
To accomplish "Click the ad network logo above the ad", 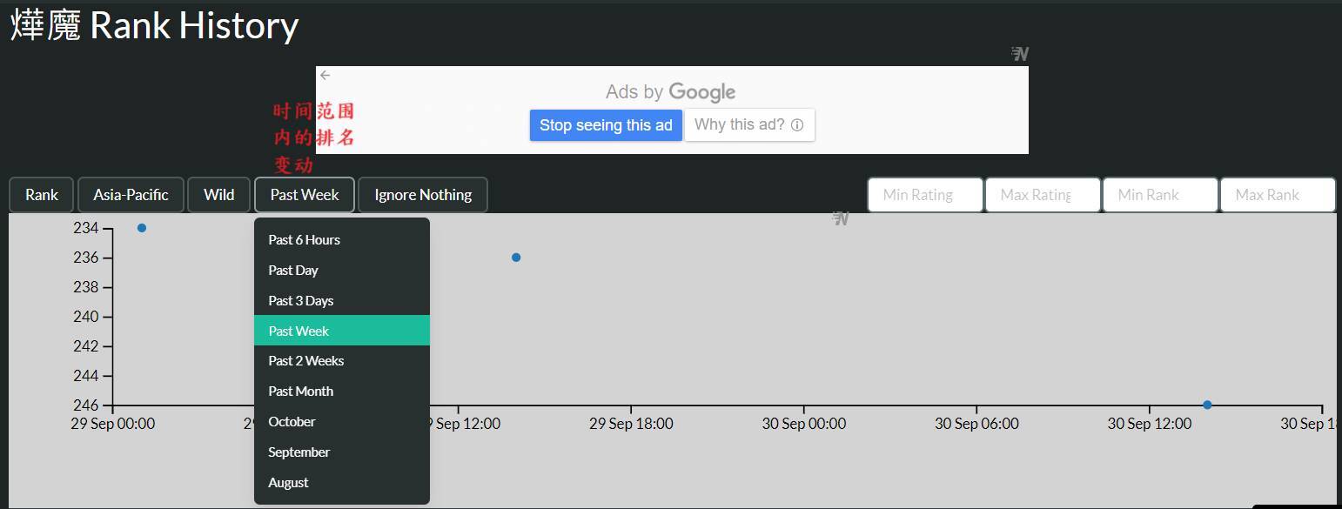I will pyautogui.click(x=1020, y=54).
